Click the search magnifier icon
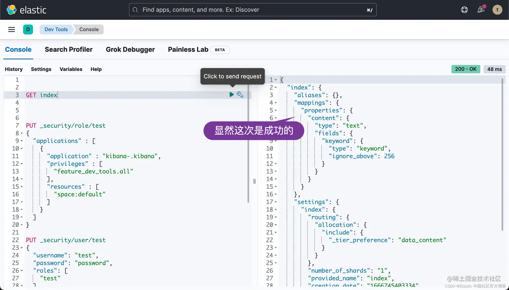Image resolution: width=509 pixels, height=290 pixels. click(135, 10)
